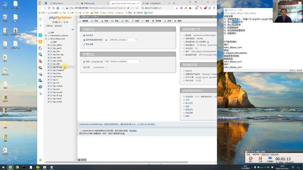
Task: Open the Import tab
Action: pos(125,21)
